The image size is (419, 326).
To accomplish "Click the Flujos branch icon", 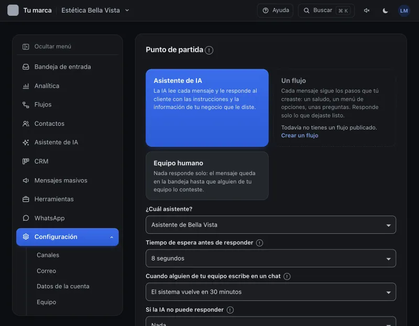I will [26, 105].
